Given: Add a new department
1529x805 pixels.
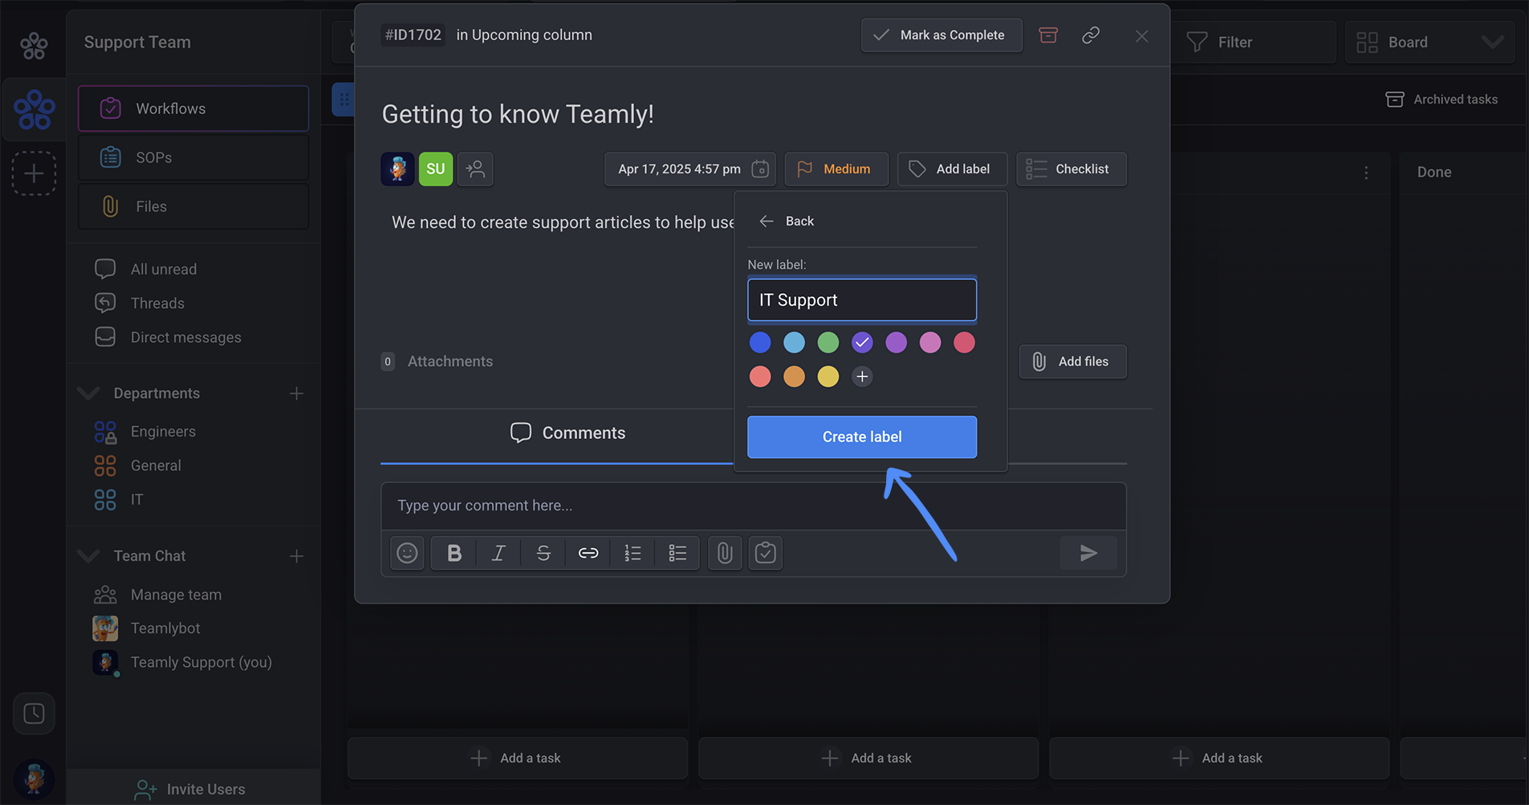Looking at the screenshot, I should [x=296, y=393].
